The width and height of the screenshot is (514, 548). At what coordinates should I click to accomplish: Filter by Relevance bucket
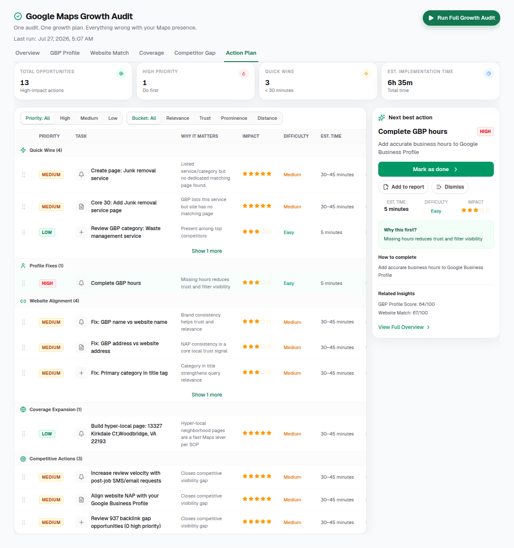pyautogui.click(x=178, y=118)
